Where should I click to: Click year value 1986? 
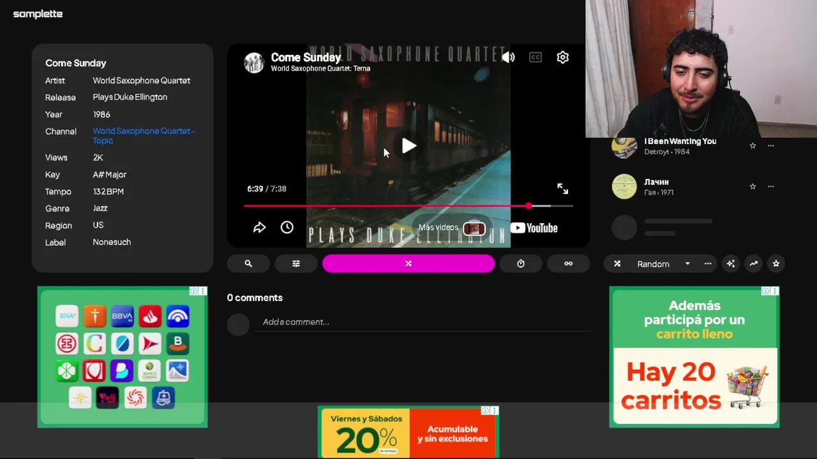point(101,114)
